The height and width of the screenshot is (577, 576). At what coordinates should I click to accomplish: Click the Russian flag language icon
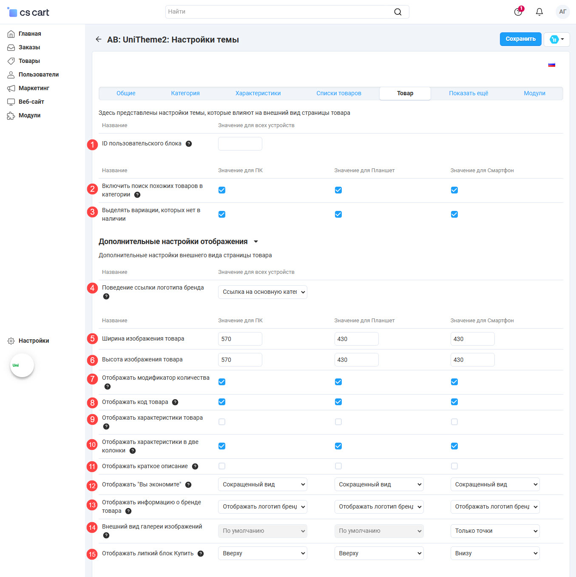click(x=551, y=65)
